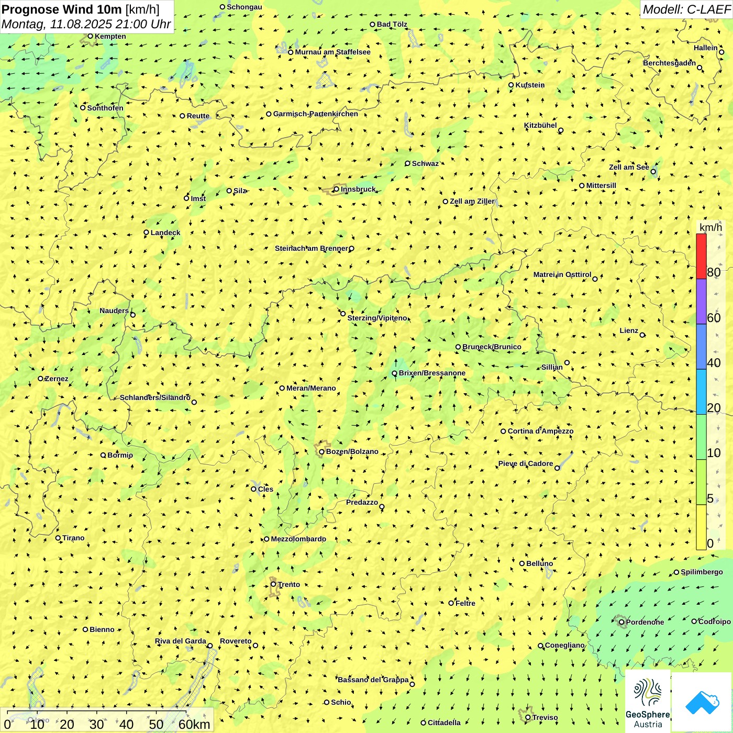733x733 pixels.
Task: Click the "Modell: C-LAEF" label
Action: [x=686, y=9]
